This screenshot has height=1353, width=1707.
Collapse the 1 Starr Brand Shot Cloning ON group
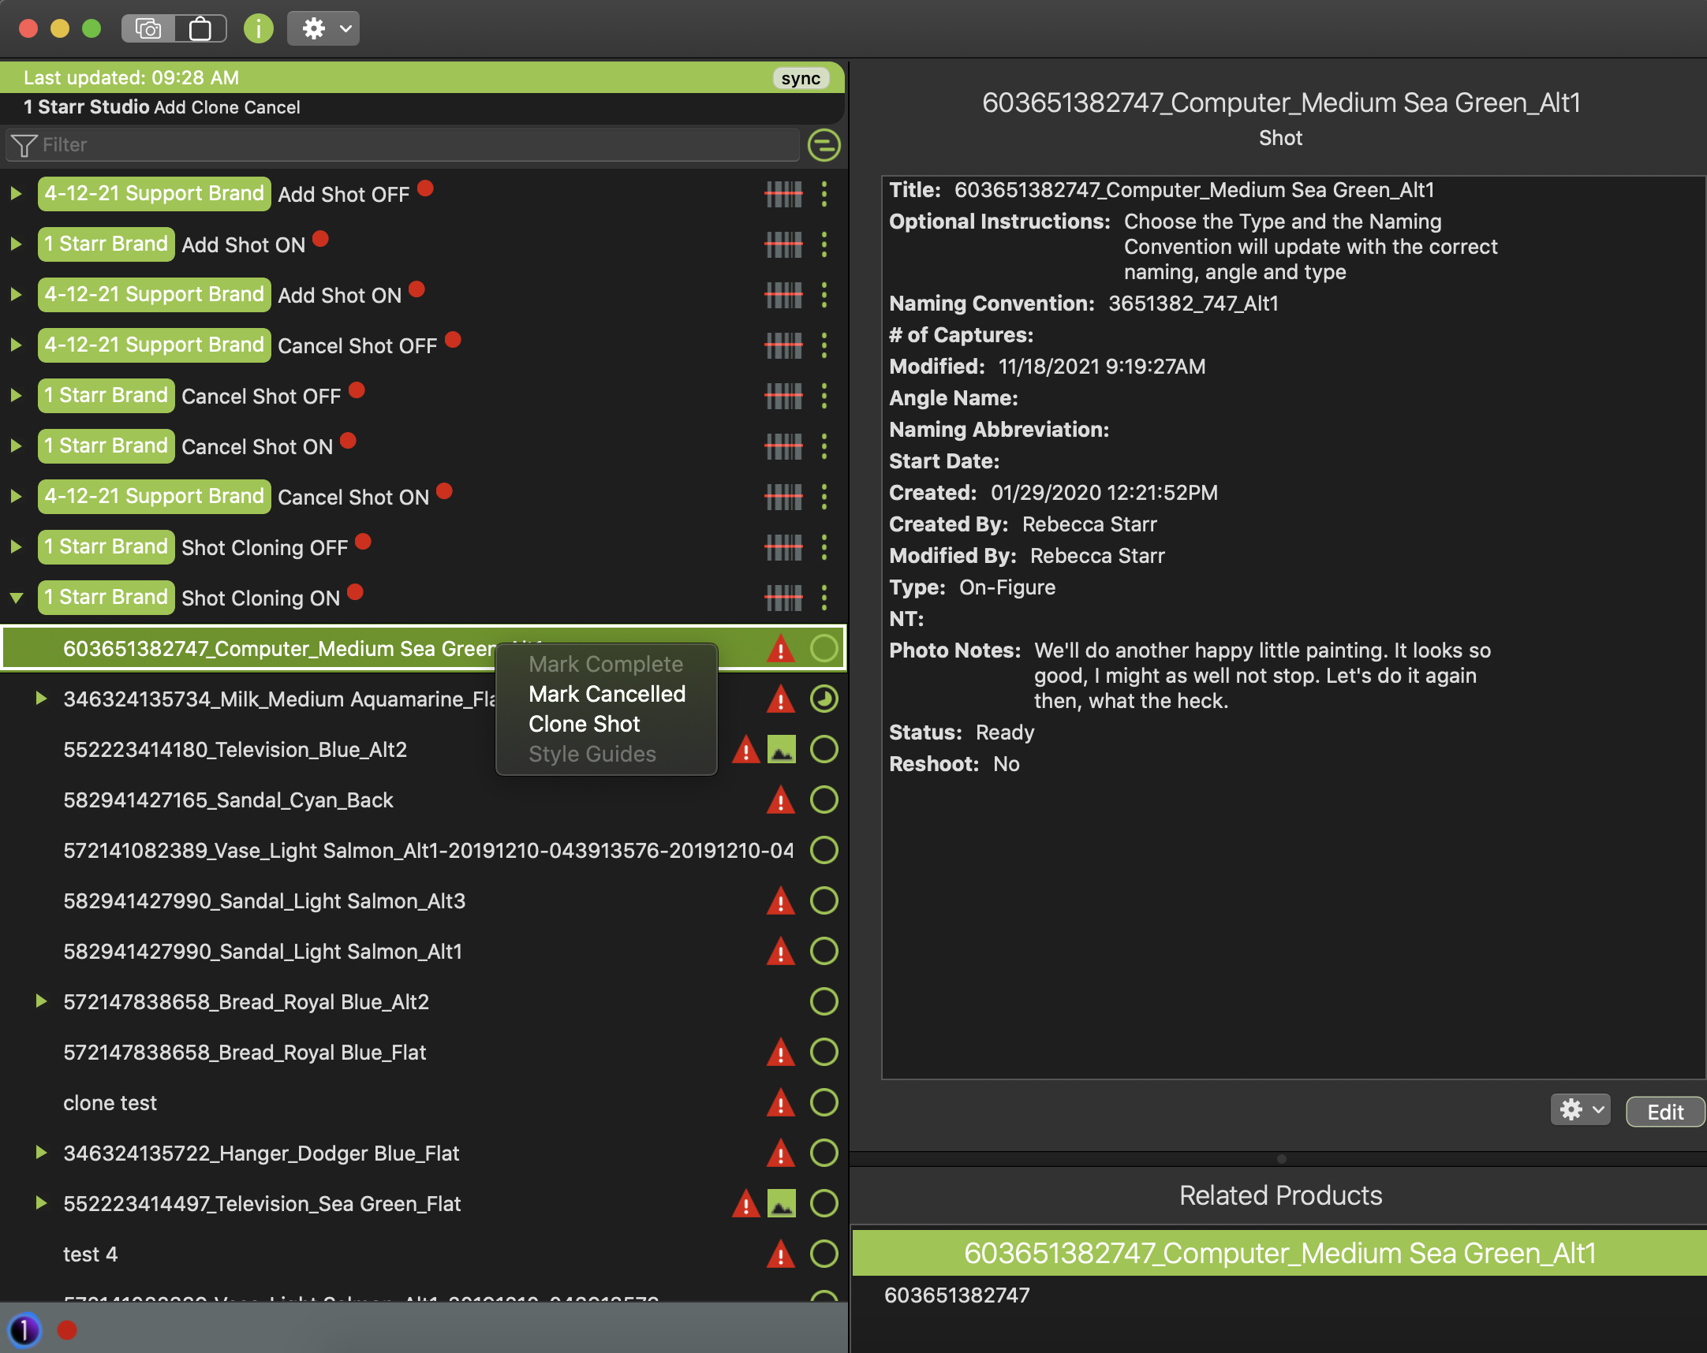(17, 598)
